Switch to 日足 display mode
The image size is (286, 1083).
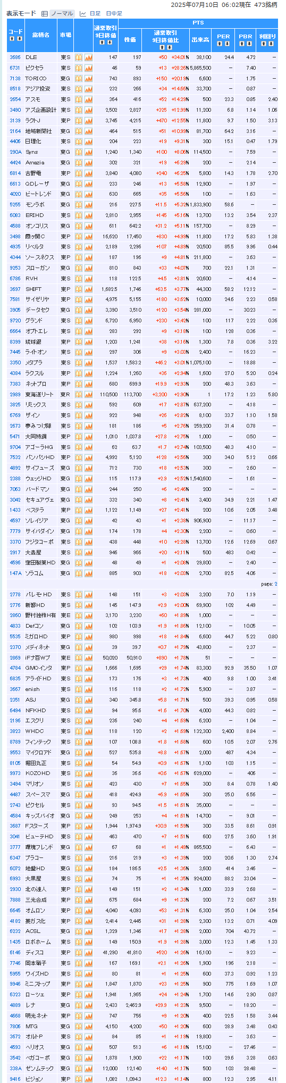[x=95, y=14]
